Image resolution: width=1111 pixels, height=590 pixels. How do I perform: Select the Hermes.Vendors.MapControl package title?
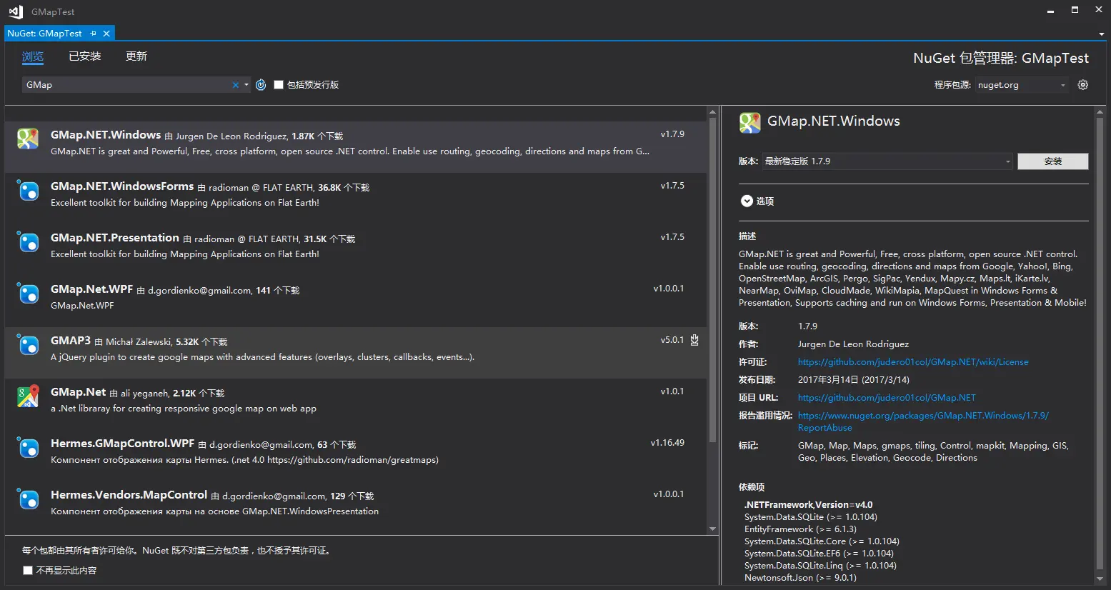pyautogui.click(x=129, y=495)
